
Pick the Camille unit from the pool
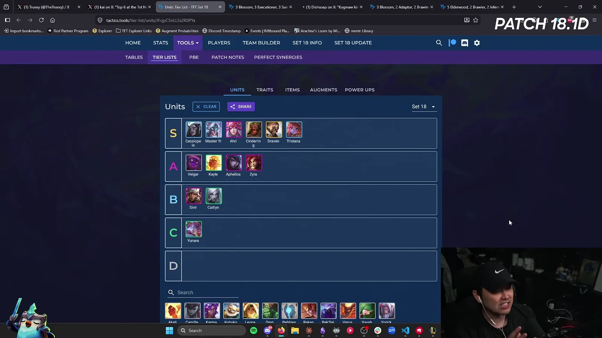tap(192, 311)
